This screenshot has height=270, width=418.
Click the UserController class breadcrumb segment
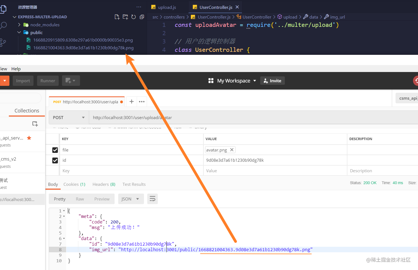click(254, 17)
